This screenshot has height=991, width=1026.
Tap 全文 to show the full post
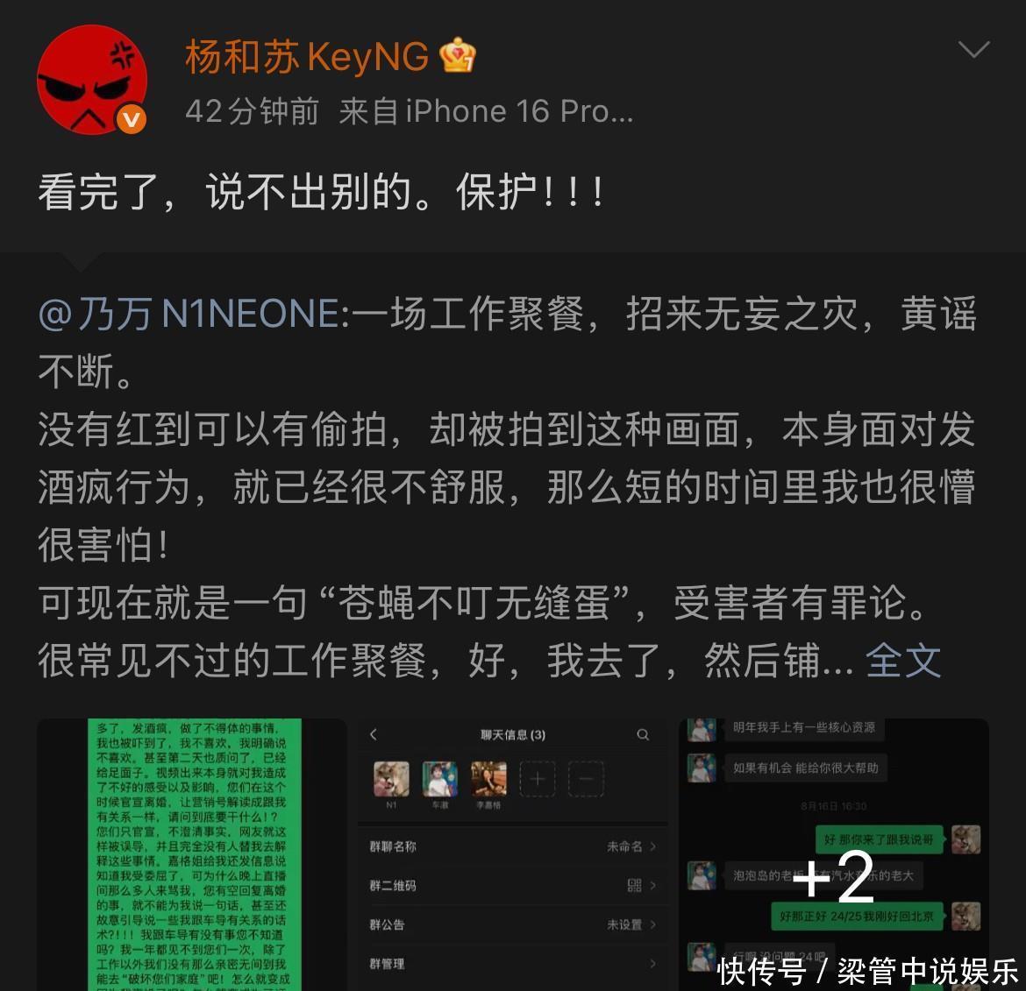point(903,661)
